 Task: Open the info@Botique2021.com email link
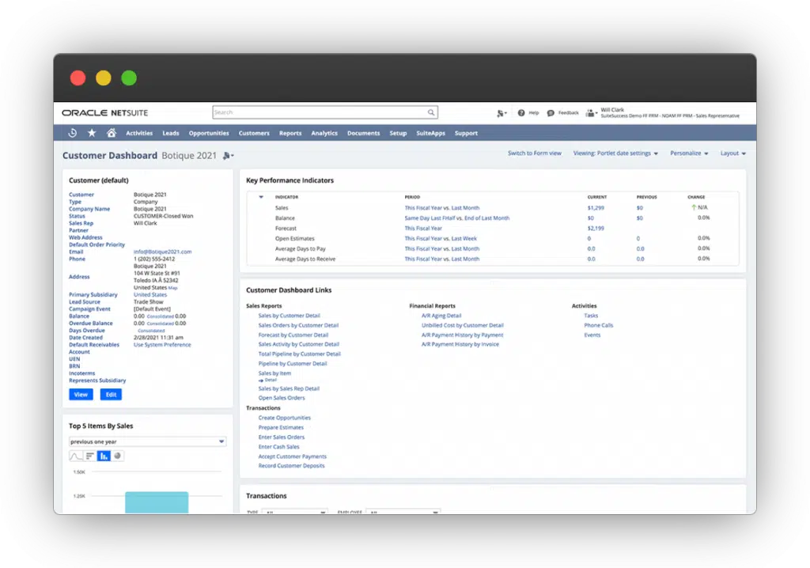click(x=163, y=252)
